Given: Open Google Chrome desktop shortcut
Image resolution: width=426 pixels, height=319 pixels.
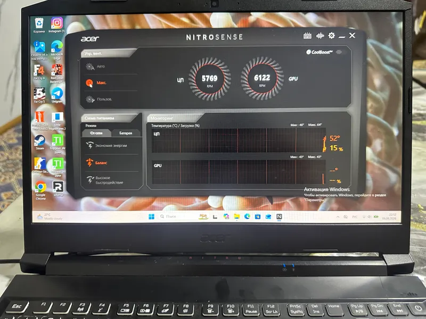Looking at the screenshot, I should (x=40, y=190).
